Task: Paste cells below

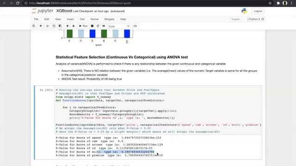Action: coord(60,26)
